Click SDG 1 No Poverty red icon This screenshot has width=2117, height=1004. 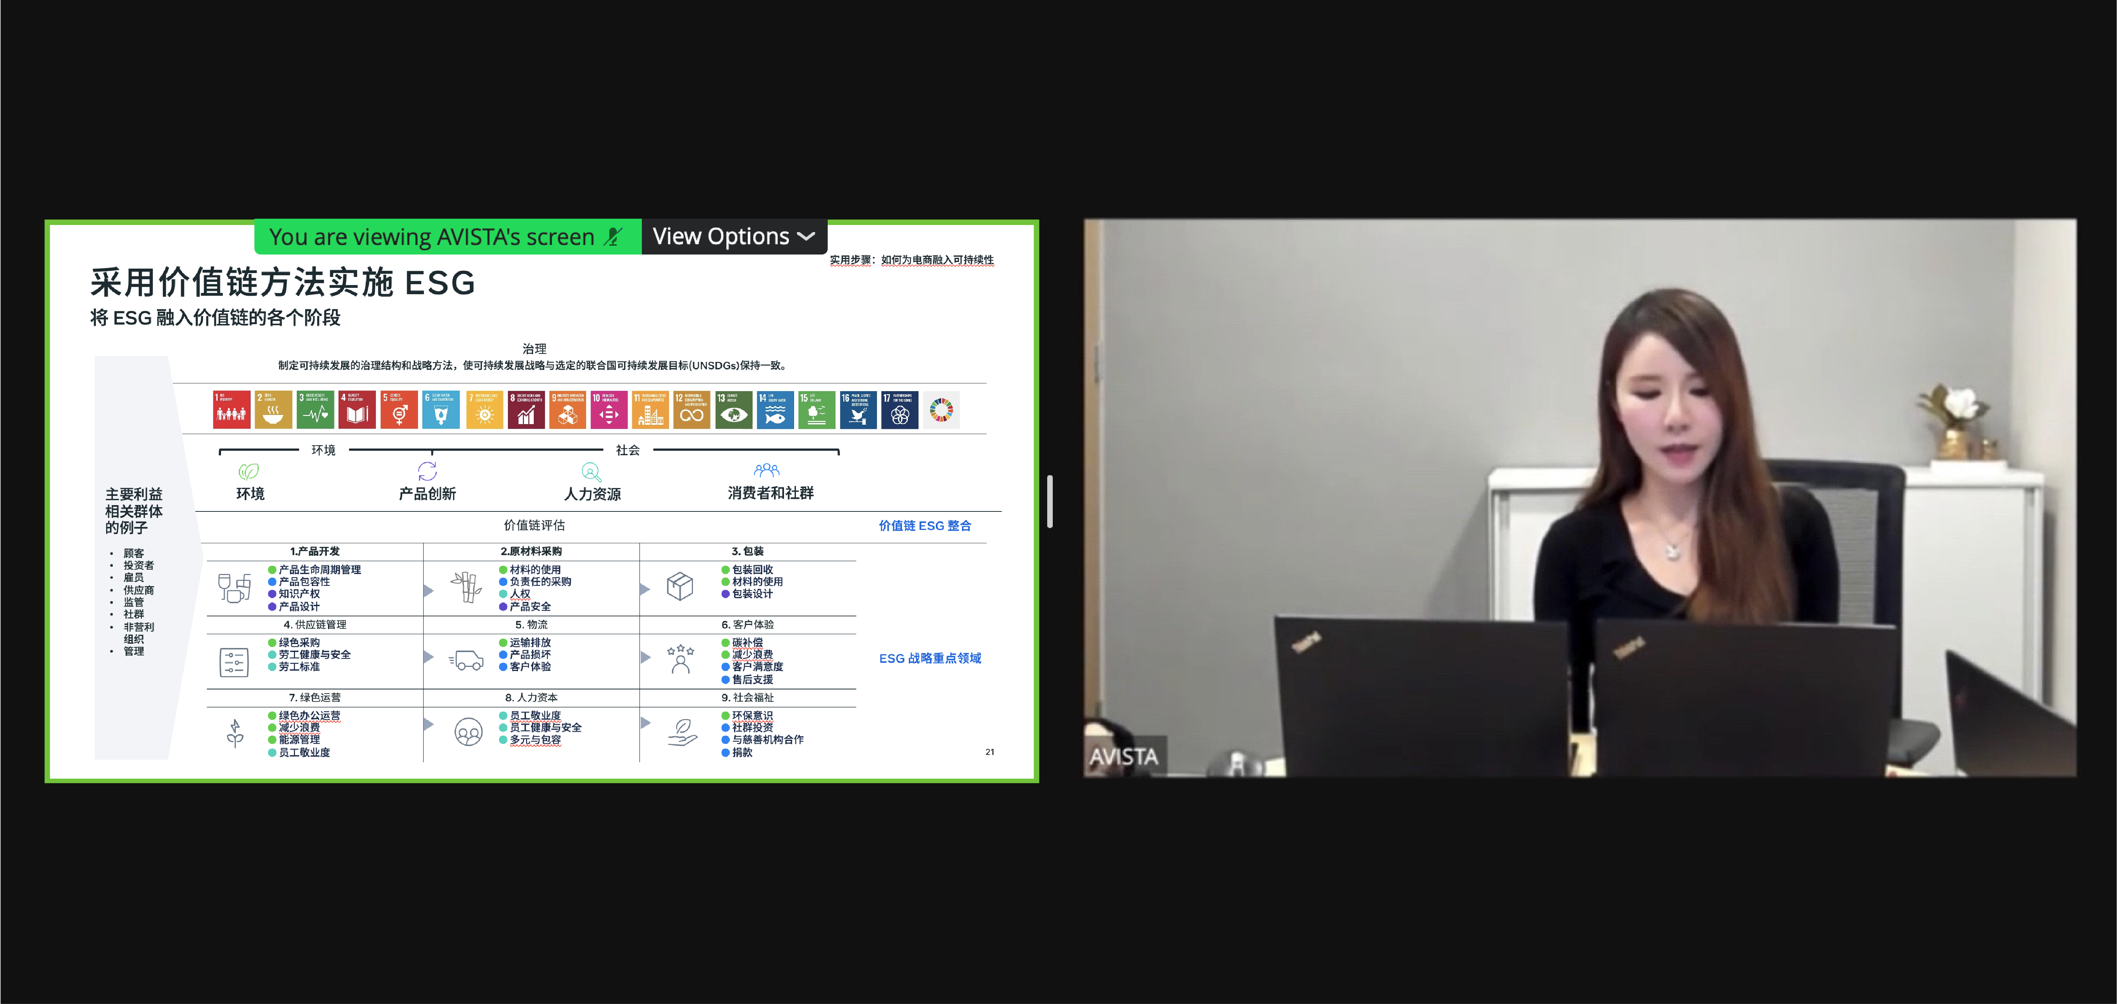click(231, 409)
